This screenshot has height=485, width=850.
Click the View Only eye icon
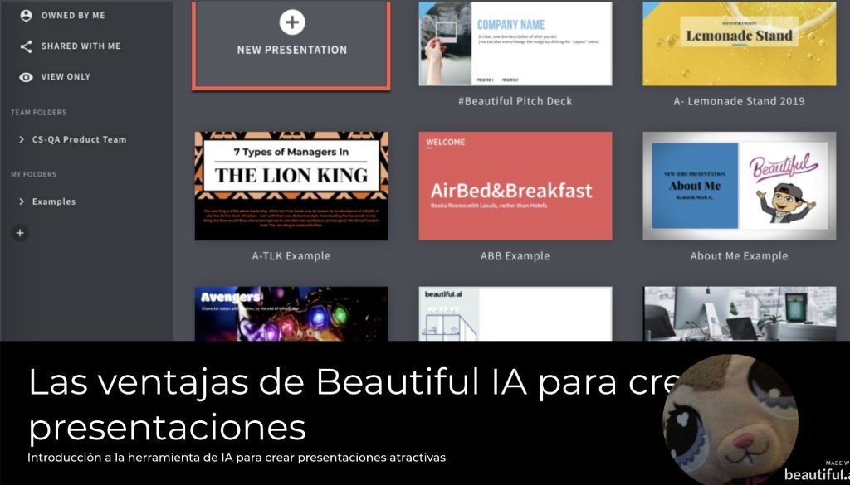(x=26, y=77)
